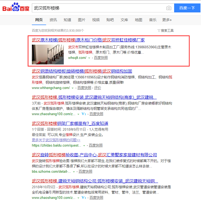Expand arrow beside 3天前 zhaoshang100 URL

coord(78,114)
